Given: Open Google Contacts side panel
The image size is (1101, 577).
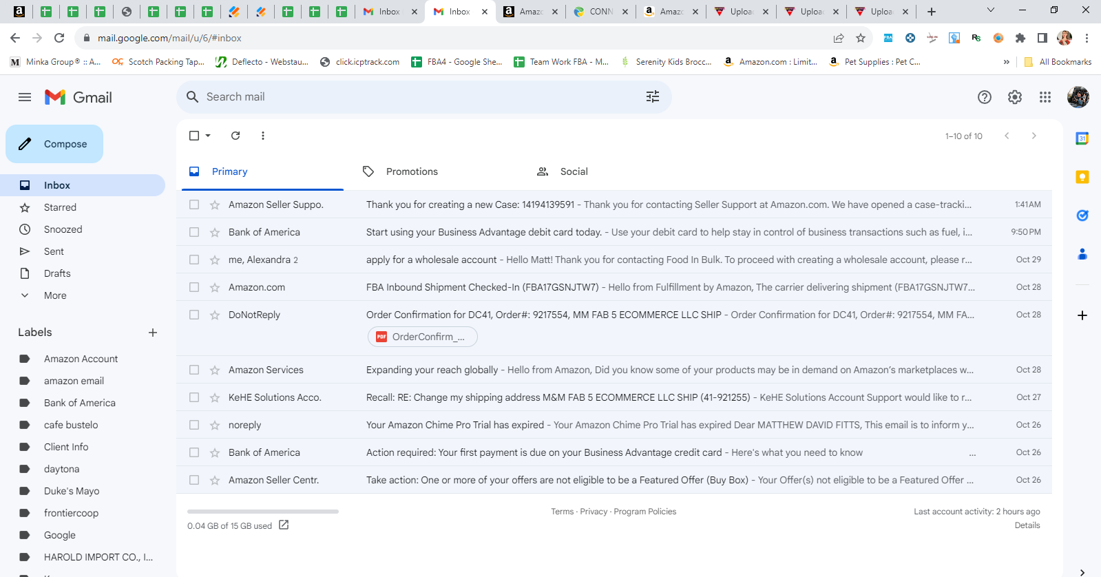Looking at the screenshot, I should coord(1082,254).
